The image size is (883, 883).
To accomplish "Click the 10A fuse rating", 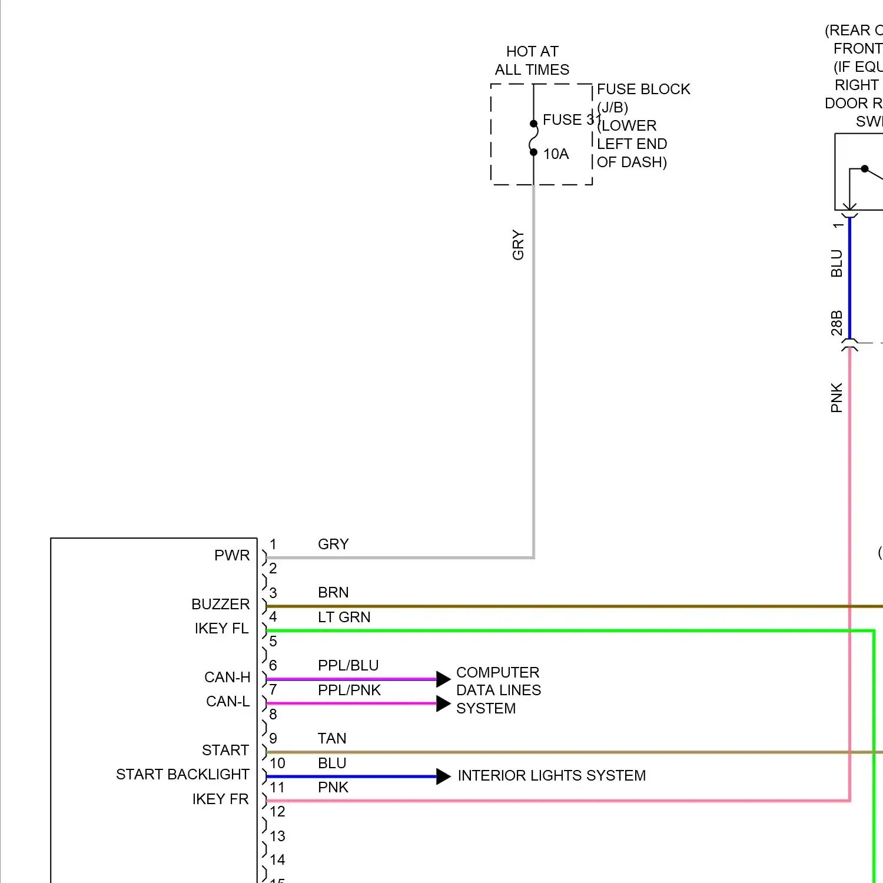I will [x=556, y=154].
